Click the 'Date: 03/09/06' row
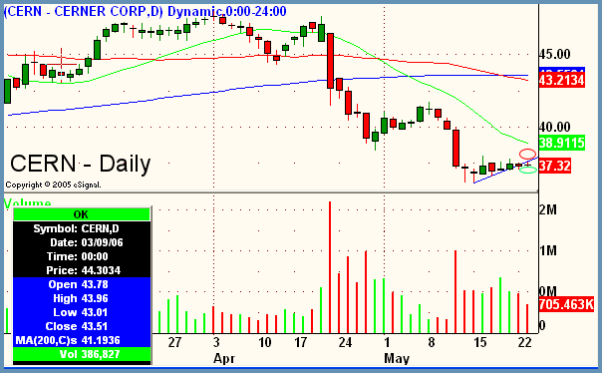Screen dimensions: 602x373 82,242
